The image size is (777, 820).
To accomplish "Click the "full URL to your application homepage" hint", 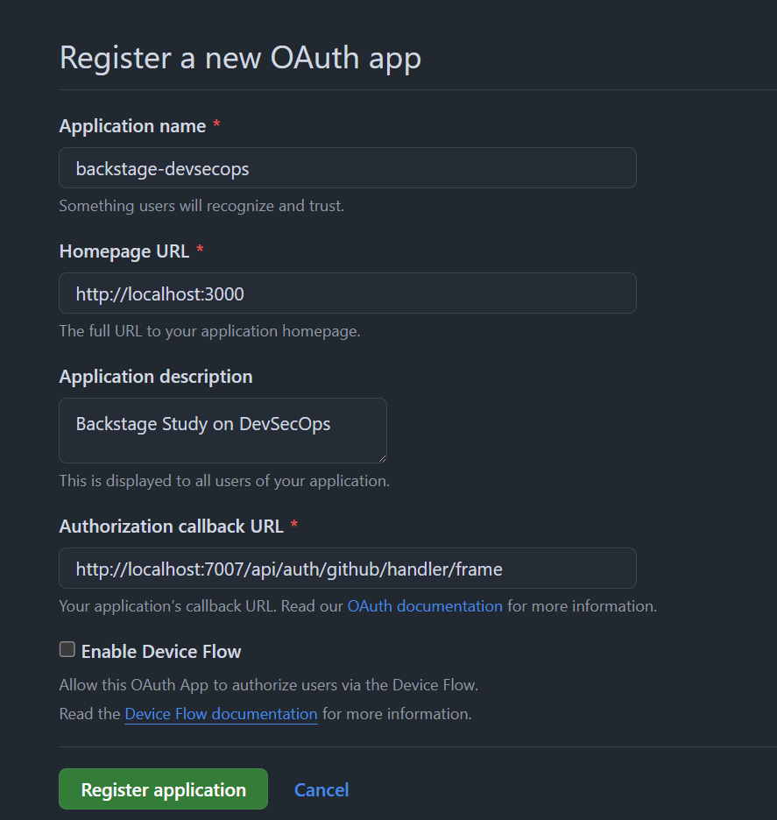I will click(x=209, y=332).
